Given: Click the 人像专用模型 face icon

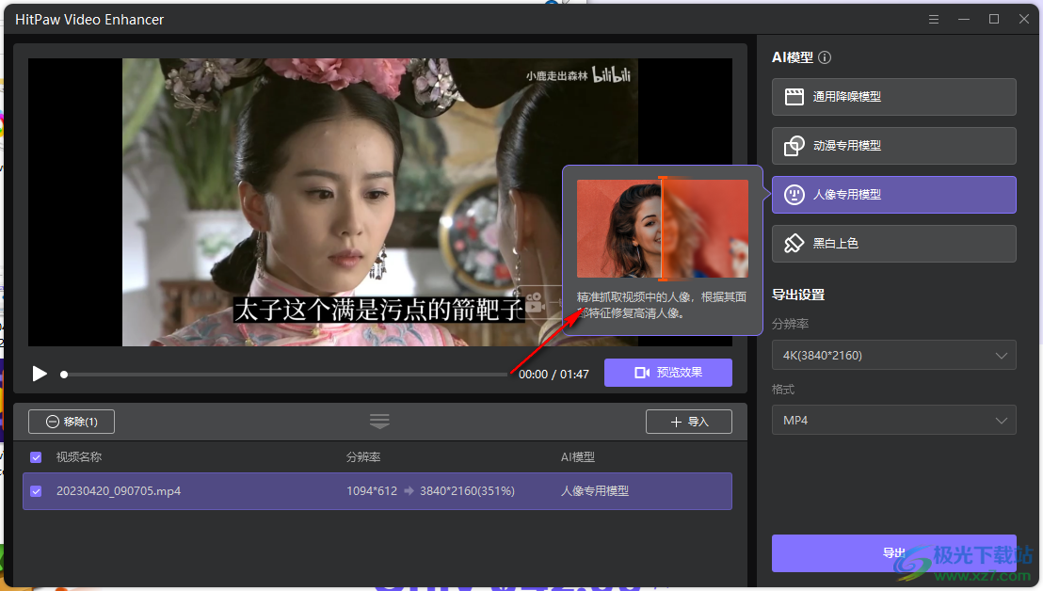Looking at the screenshot, I should coord(794,195).
